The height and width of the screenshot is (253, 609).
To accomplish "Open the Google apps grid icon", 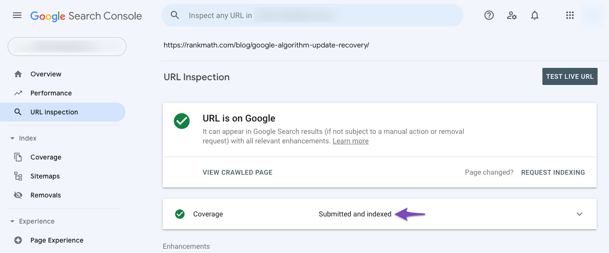I will 570,15.
